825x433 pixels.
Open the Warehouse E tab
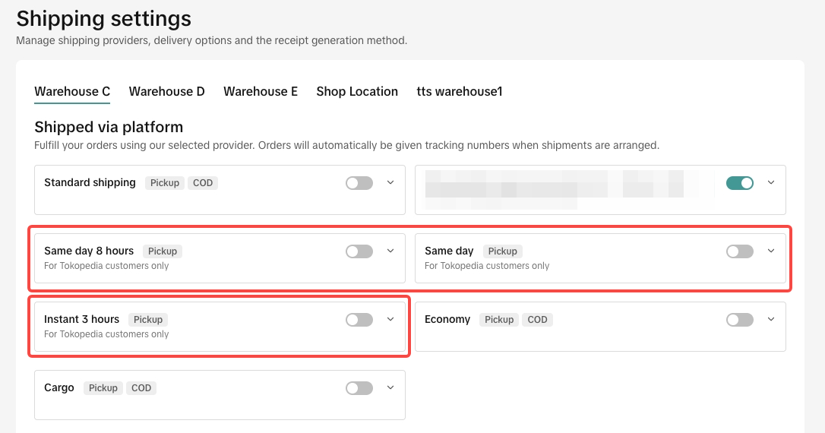[x=261, y=92]
